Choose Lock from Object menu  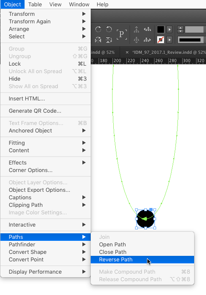pos(46,64)
